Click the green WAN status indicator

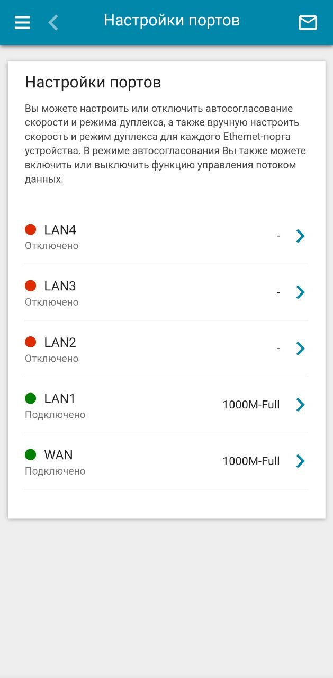point(31,454)
